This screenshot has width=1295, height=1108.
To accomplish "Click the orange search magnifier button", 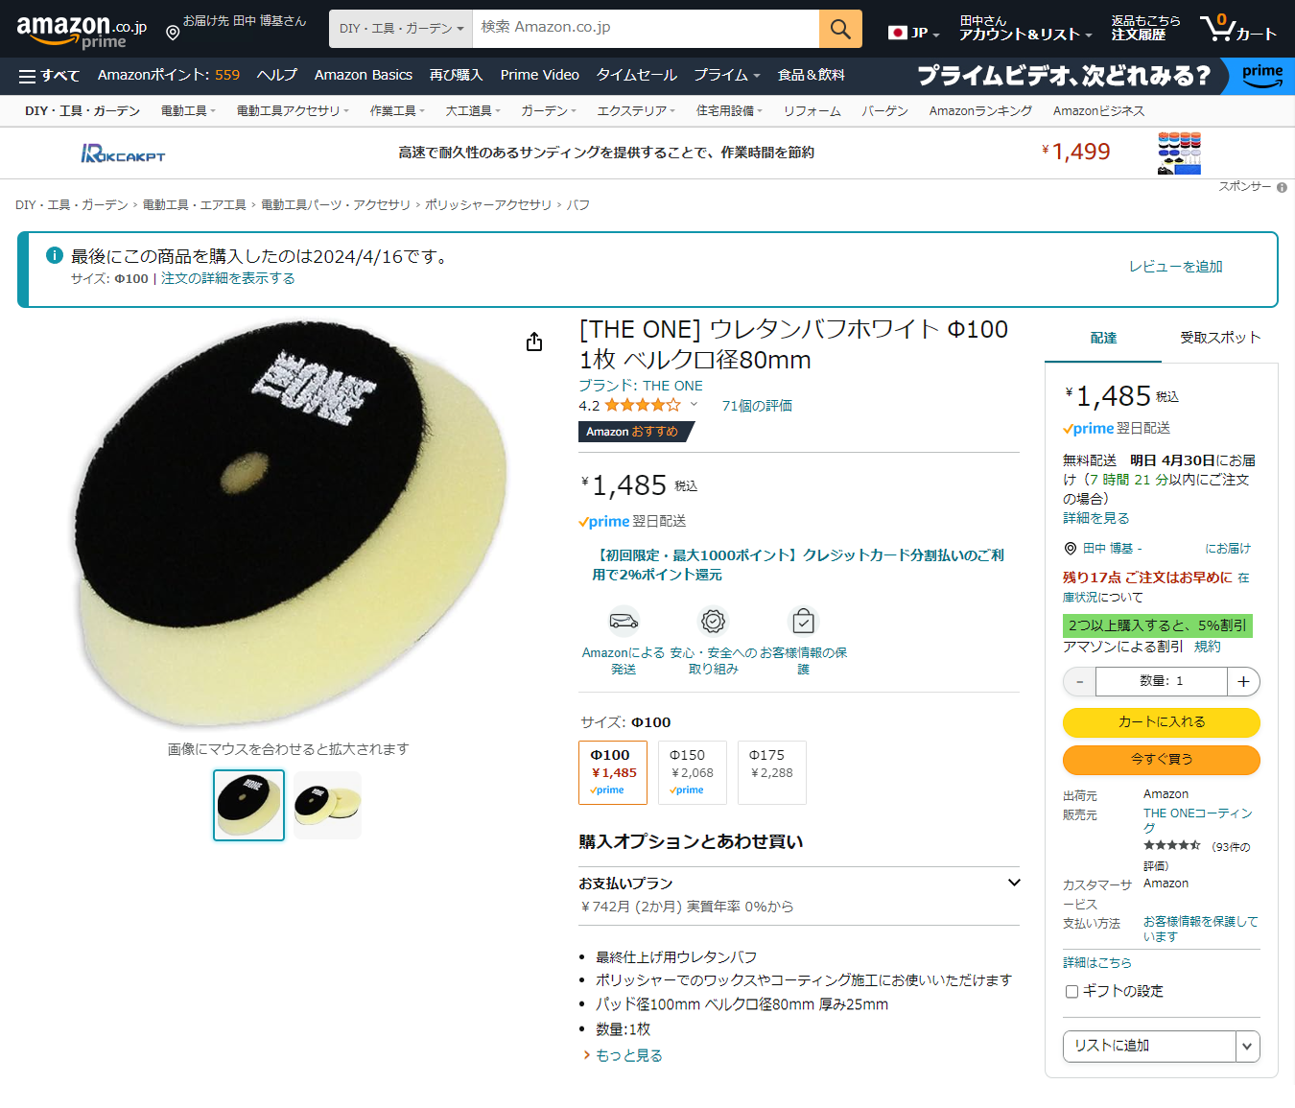I will 840,29.
